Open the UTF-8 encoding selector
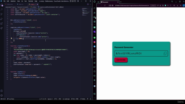185x104 pixels. pyautogui.click(x=55, y=99)
